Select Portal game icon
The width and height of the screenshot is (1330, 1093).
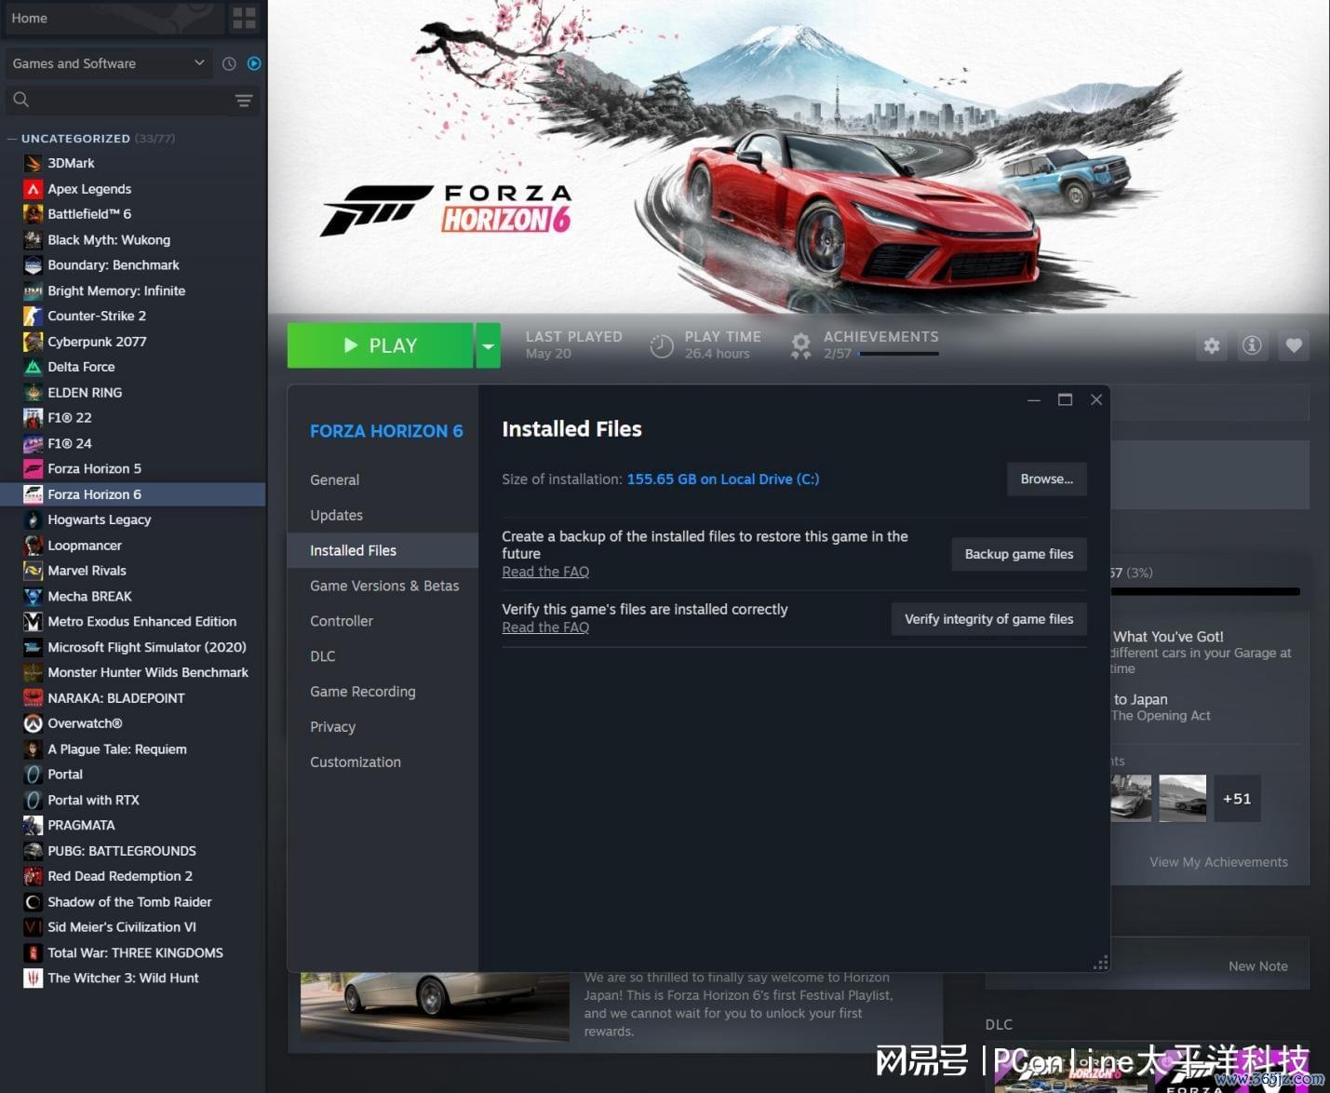(33, 774)
